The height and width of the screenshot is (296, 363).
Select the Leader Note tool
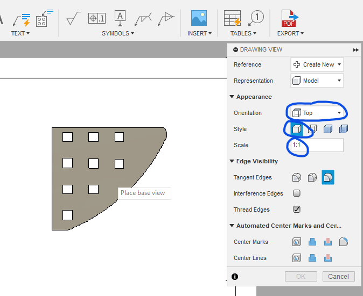pos(22,20)
